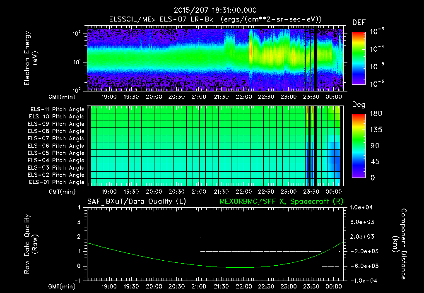Click the Electron Energy (eV) axis label

point(31,58)
